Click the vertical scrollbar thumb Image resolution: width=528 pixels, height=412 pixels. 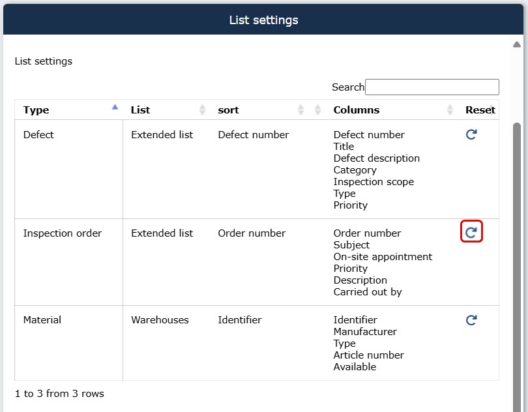point(517,261)
